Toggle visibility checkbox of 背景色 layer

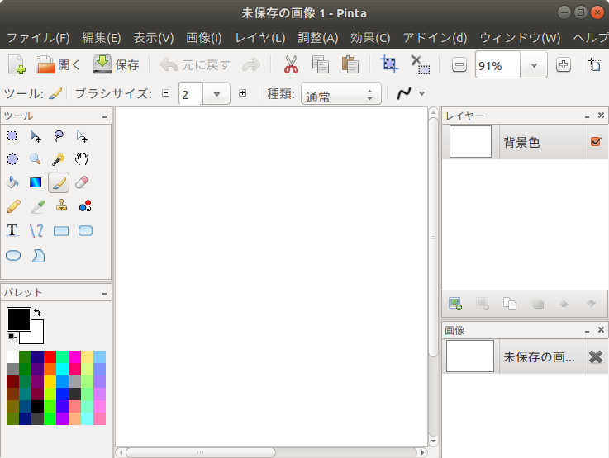595,142
